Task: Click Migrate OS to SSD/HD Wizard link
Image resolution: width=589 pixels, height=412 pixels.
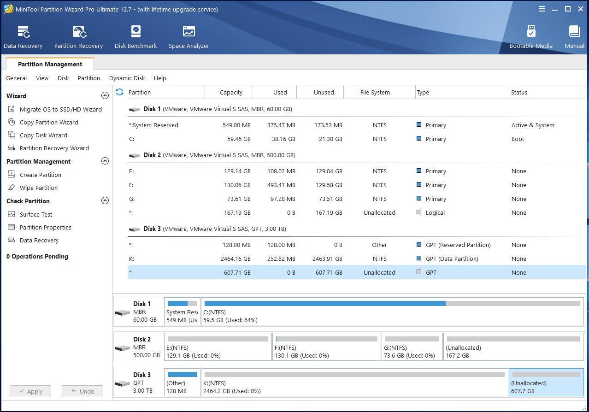Action: point(61,109)
